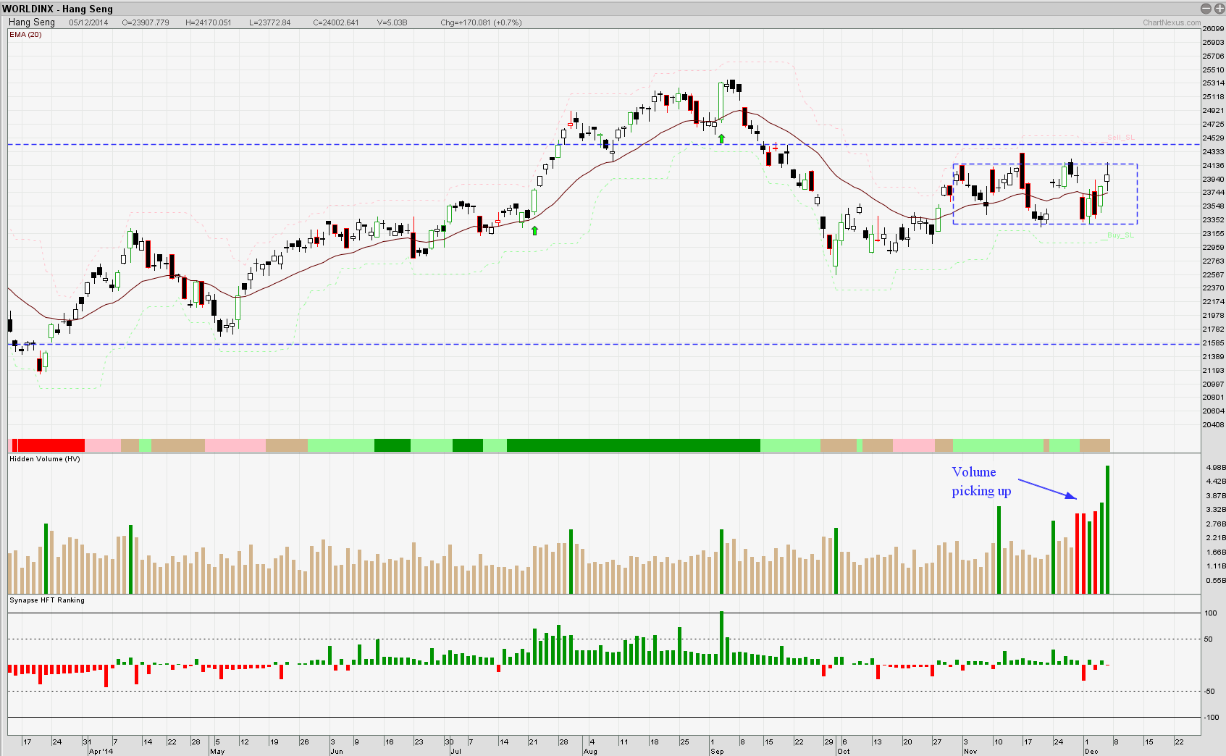Click the Sell_SL label on chart
Viewport: 1226px width, 756px height.
[1120, 138]
